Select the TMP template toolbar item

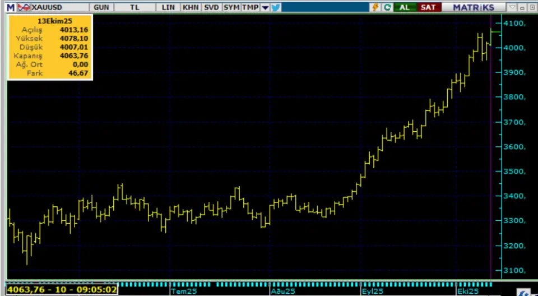(x=251, y=7)
